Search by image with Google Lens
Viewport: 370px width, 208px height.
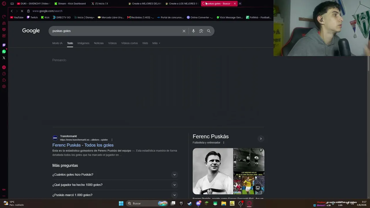201,31
